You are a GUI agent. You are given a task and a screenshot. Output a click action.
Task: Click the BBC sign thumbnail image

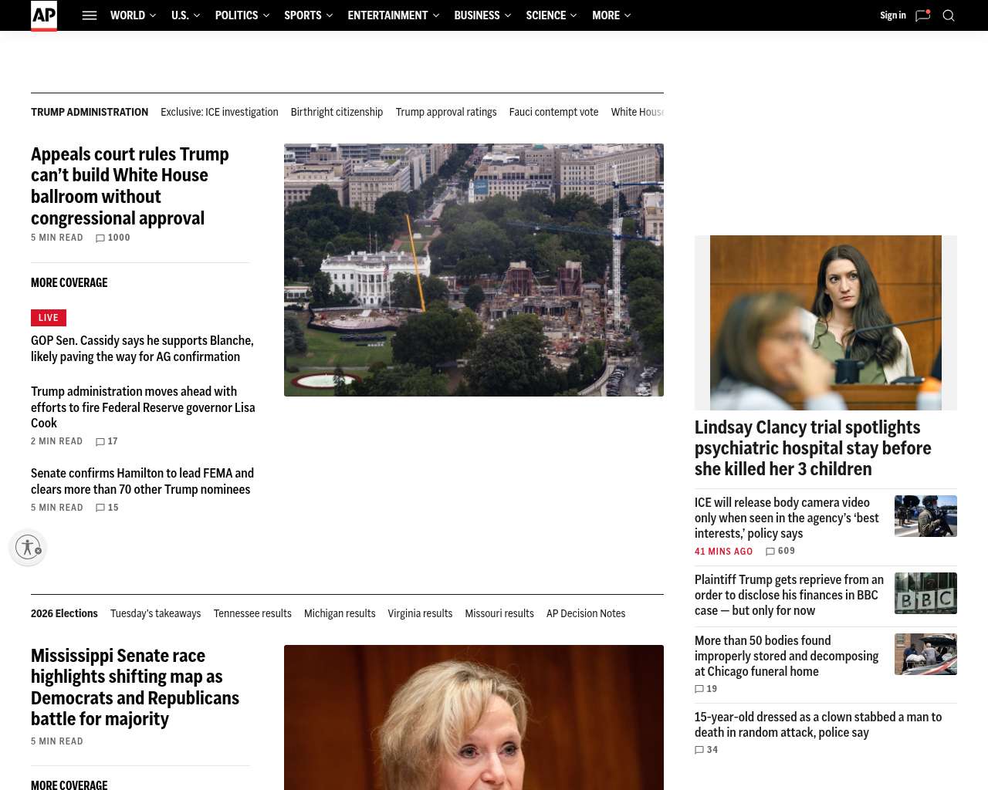[925, 593]
